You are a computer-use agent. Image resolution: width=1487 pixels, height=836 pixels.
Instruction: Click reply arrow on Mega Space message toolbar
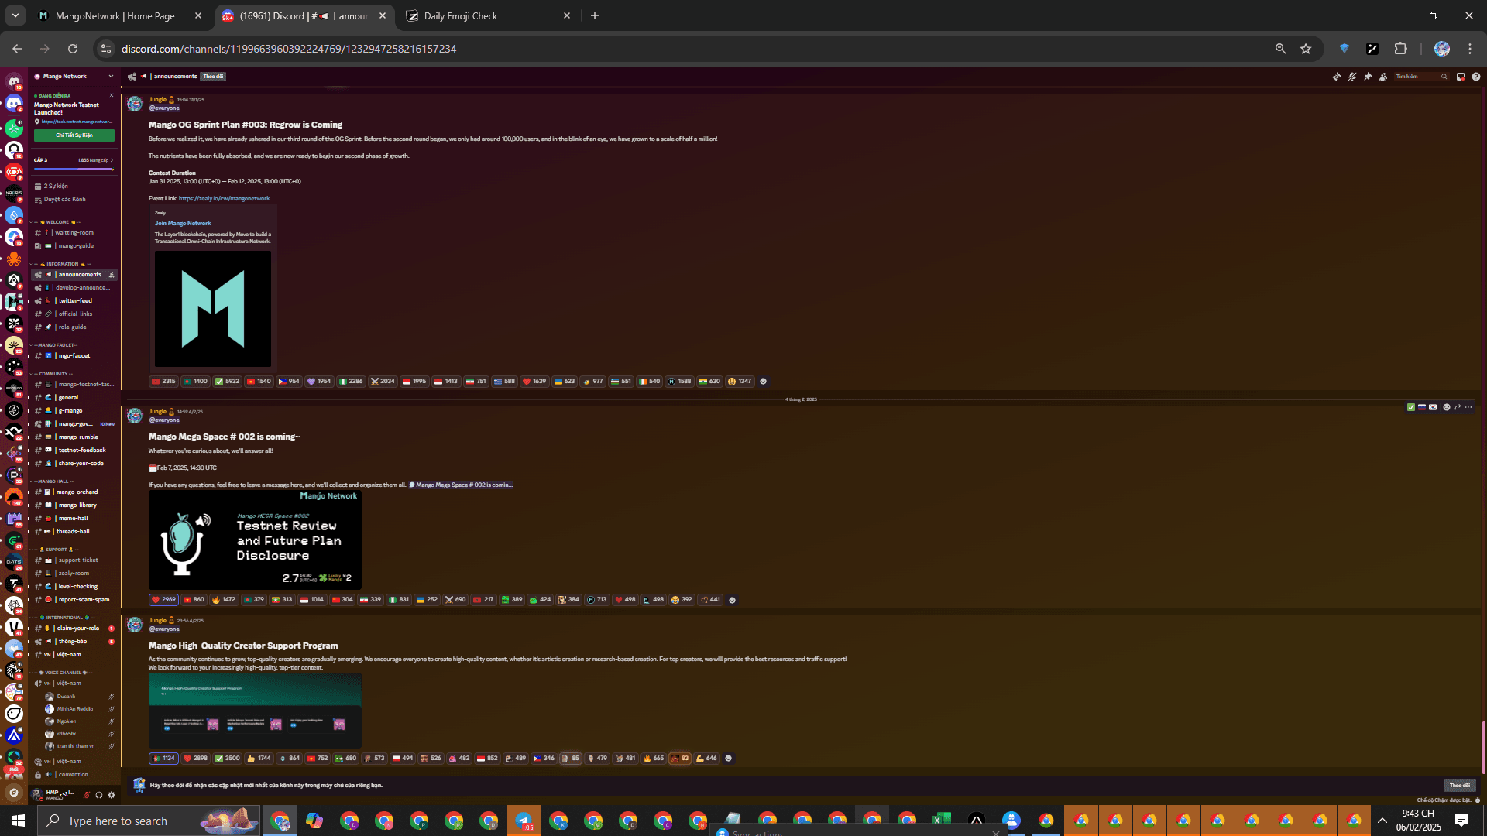pos(1458,407)
